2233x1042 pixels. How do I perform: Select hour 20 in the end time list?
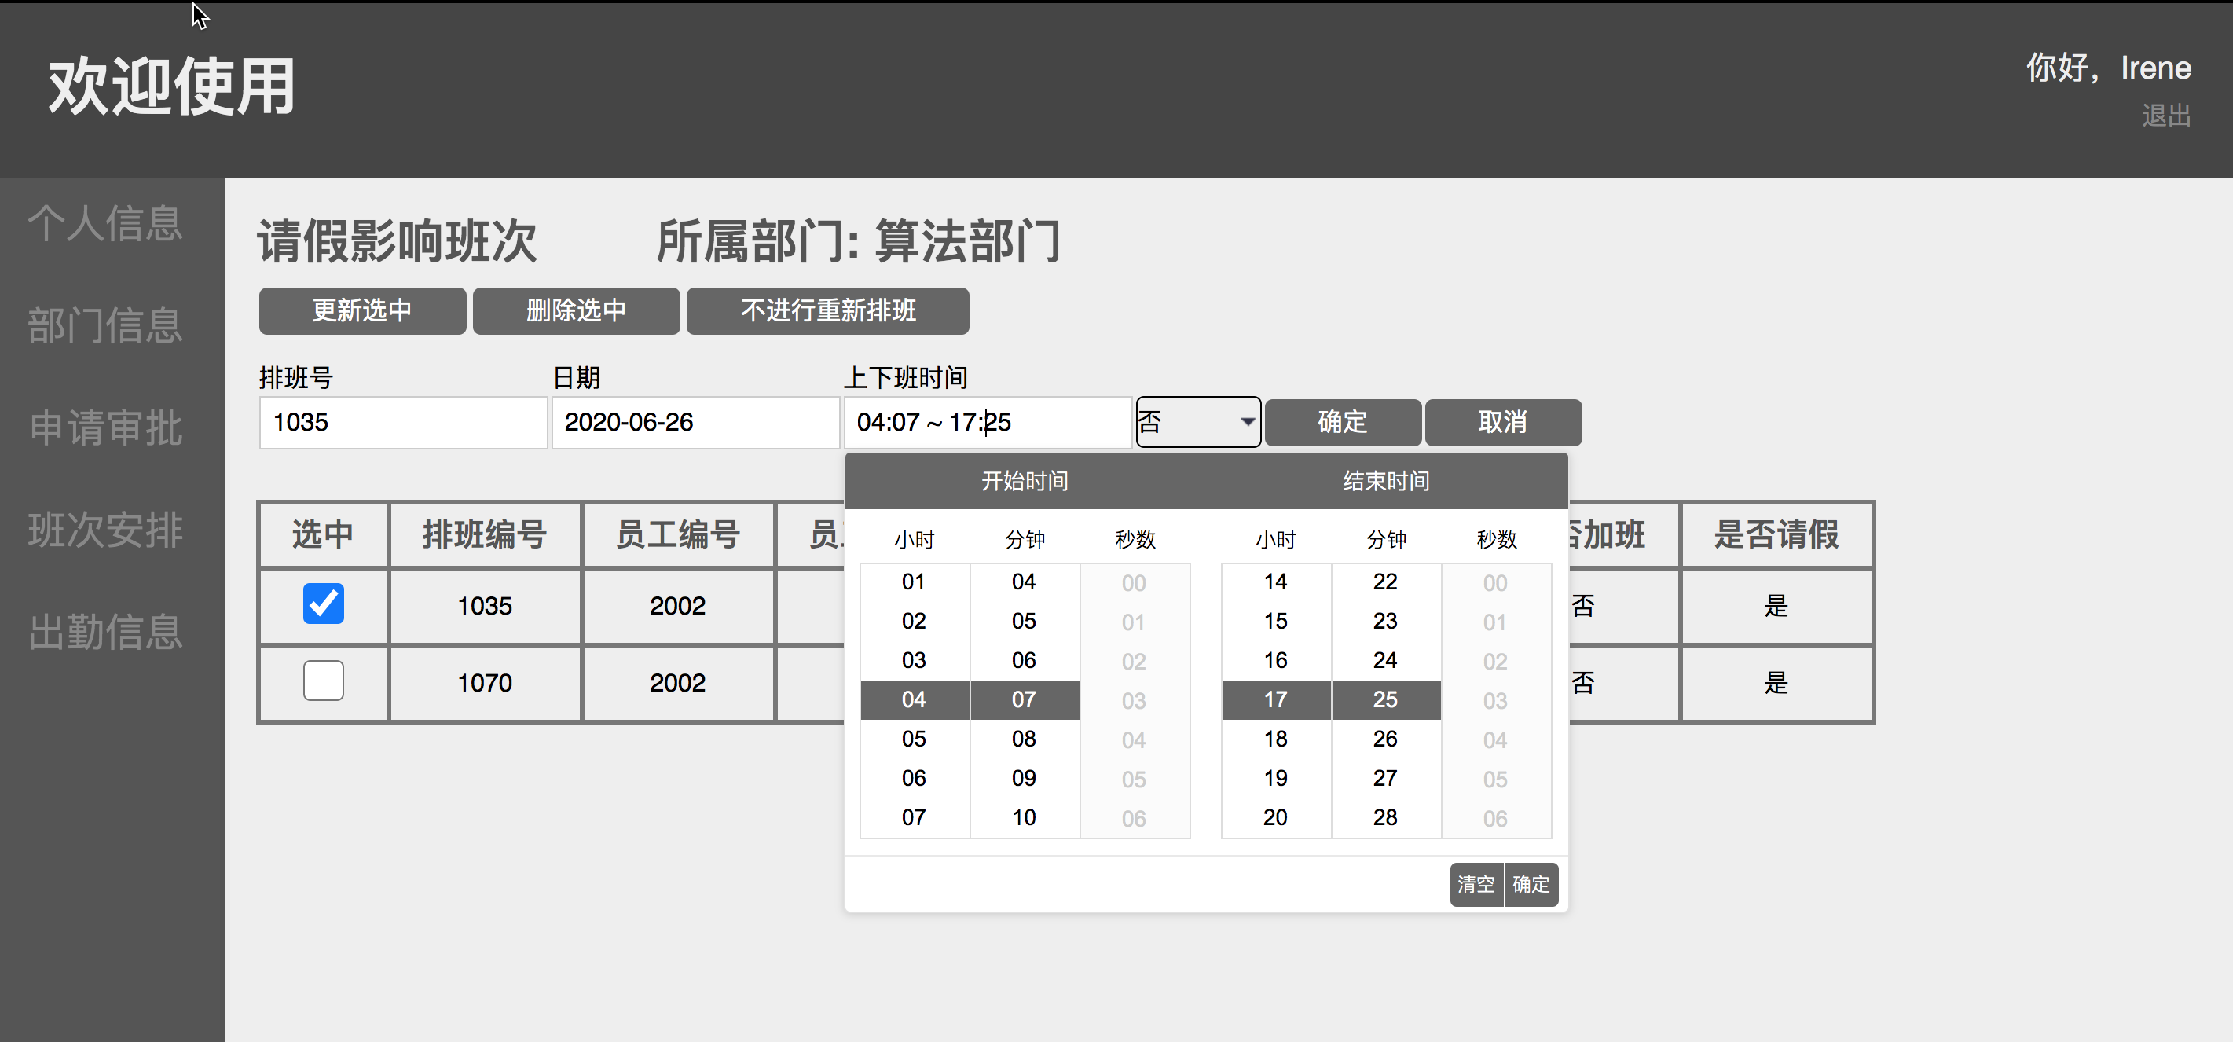1274,816
